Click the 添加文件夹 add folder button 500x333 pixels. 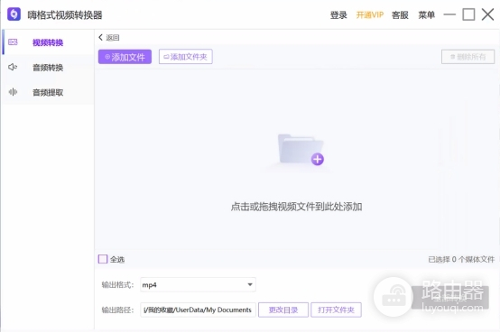click(186, 57)
